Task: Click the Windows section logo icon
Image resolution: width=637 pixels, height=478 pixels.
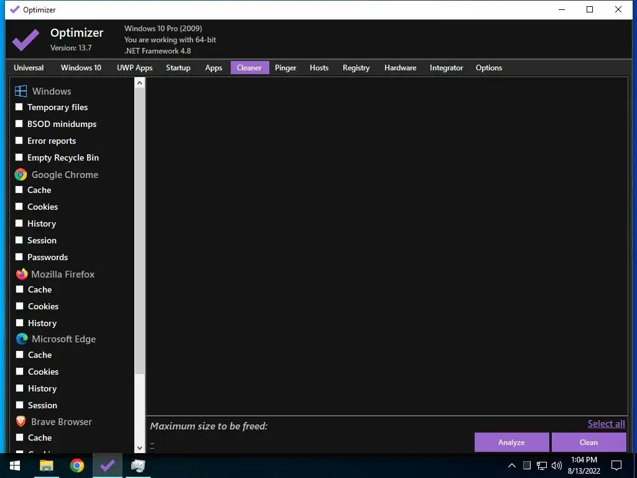Action: click(21, 91)
